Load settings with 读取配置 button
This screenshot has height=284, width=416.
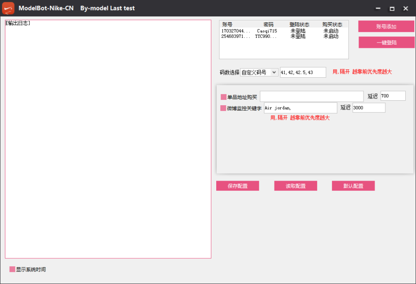click(x=295, y=186)
